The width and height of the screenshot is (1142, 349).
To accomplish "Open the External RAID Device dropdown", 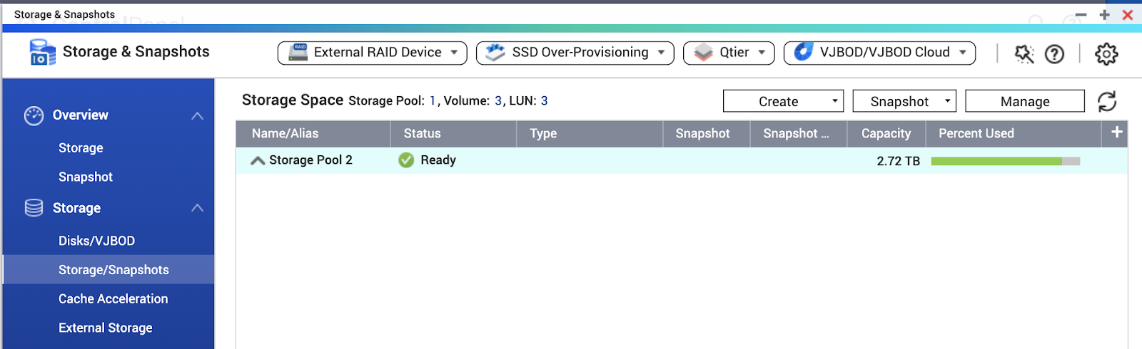I will (x=373, y=53).
